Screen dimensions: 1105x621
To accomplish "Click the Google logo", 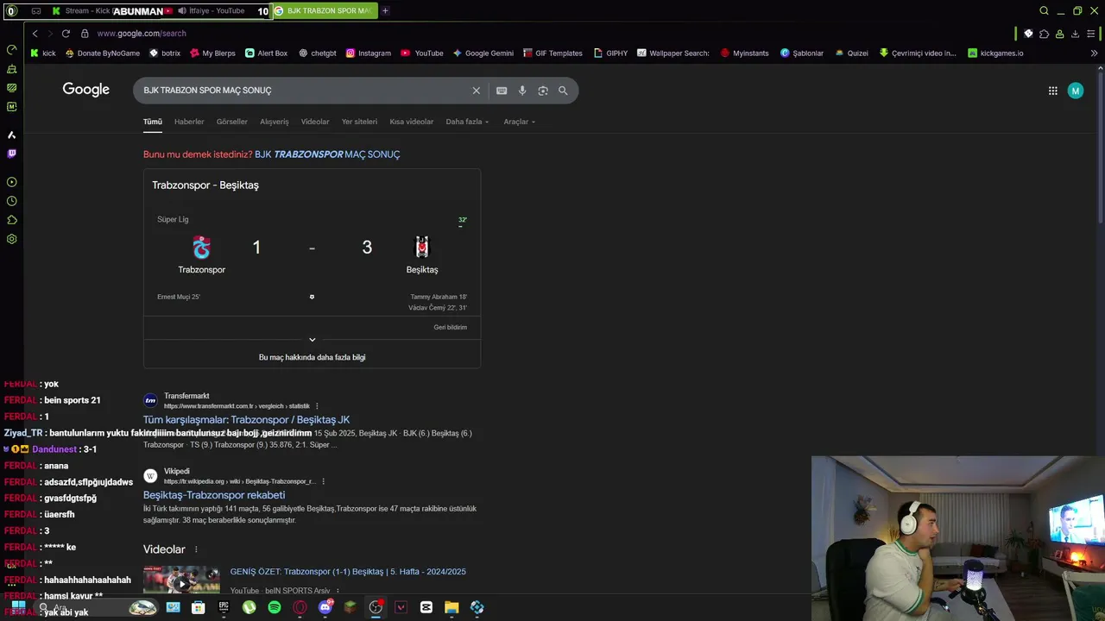I will (86, 90).
